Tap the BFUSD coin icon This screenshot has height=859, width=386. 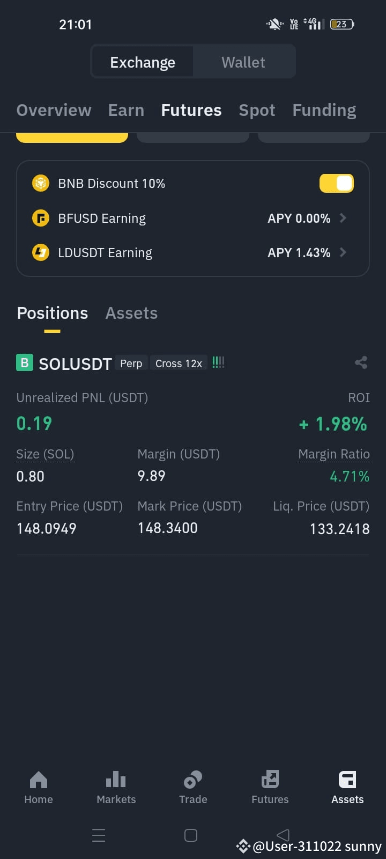click(x=41, y=219)
